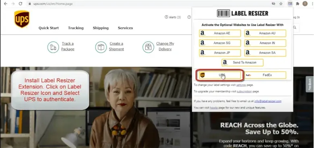Click the address bar URL field
Viewport: 314px width, 148px height.
(x=148, y=4)
